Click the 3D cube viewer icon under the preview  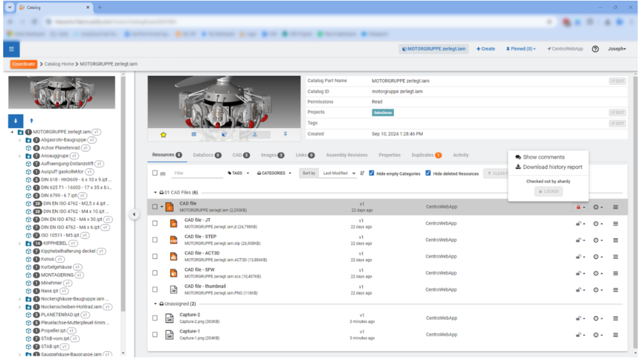[224, 134]
